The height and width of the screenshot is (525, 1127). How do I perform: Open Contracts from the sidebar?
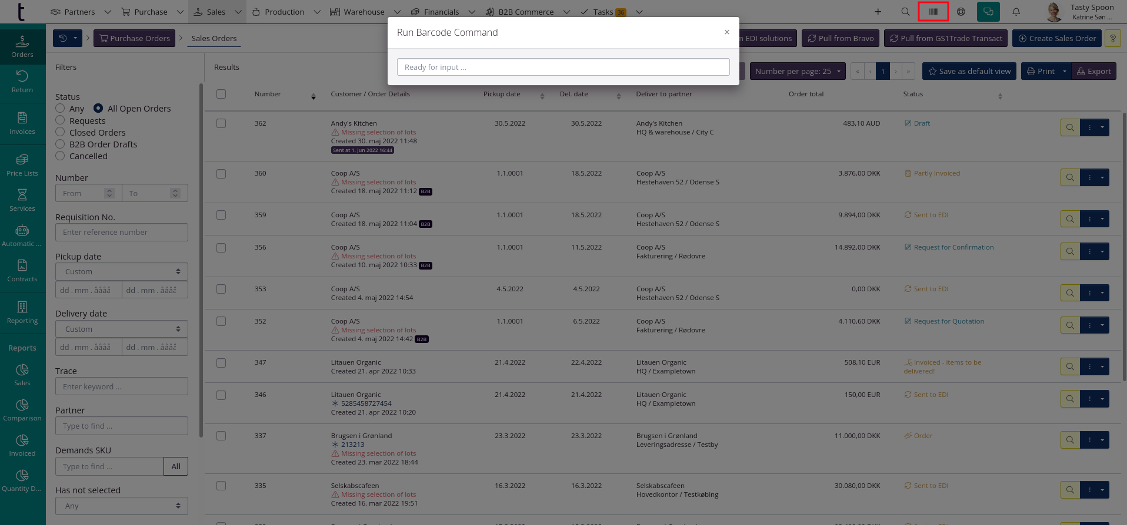[22, 271]
